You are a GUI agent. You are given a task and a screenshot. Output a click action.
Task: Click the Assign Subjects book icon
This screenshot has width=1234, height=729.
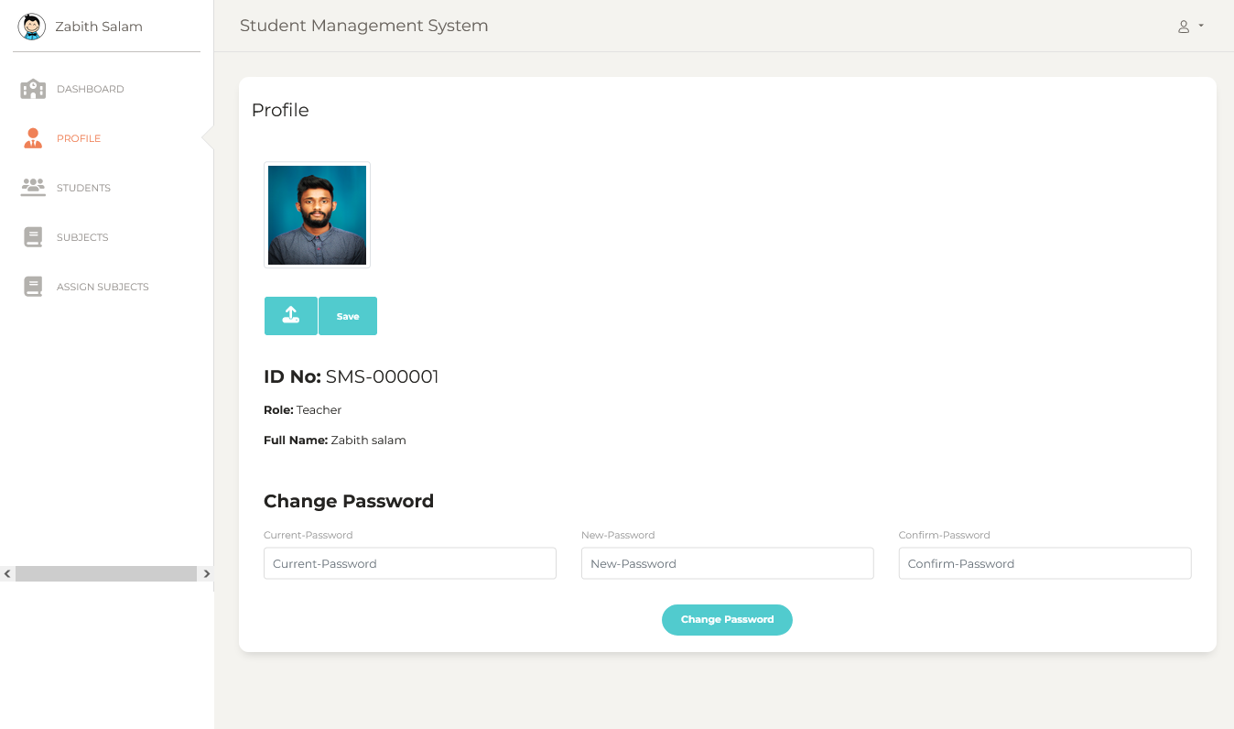[x=33, y=286]
